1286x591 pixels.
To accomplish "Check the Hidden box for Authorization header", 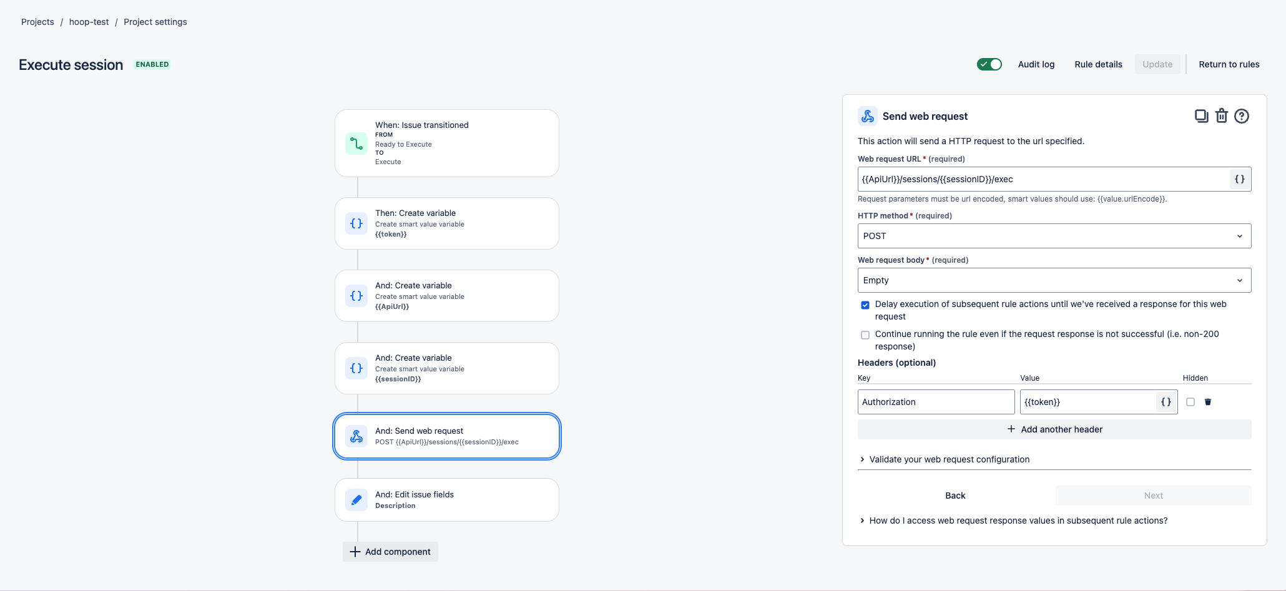I will 1190,402.
